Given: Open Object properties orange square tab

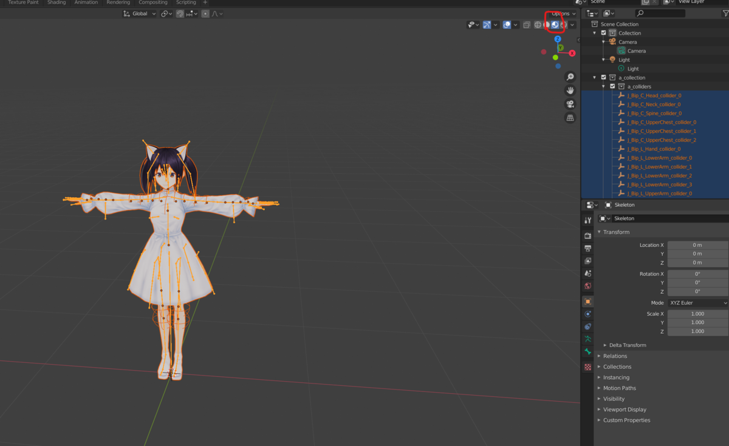Looking at the screenshot, I should click(x=587, y=302).
